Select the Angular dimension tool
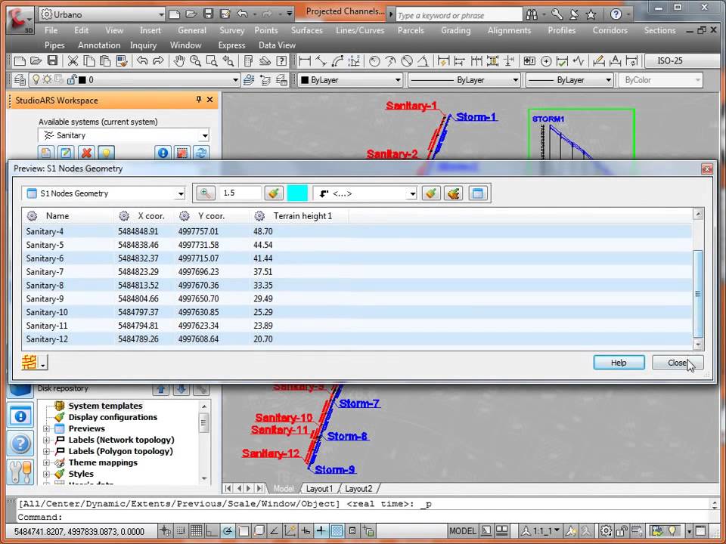 tap(423, 60)
